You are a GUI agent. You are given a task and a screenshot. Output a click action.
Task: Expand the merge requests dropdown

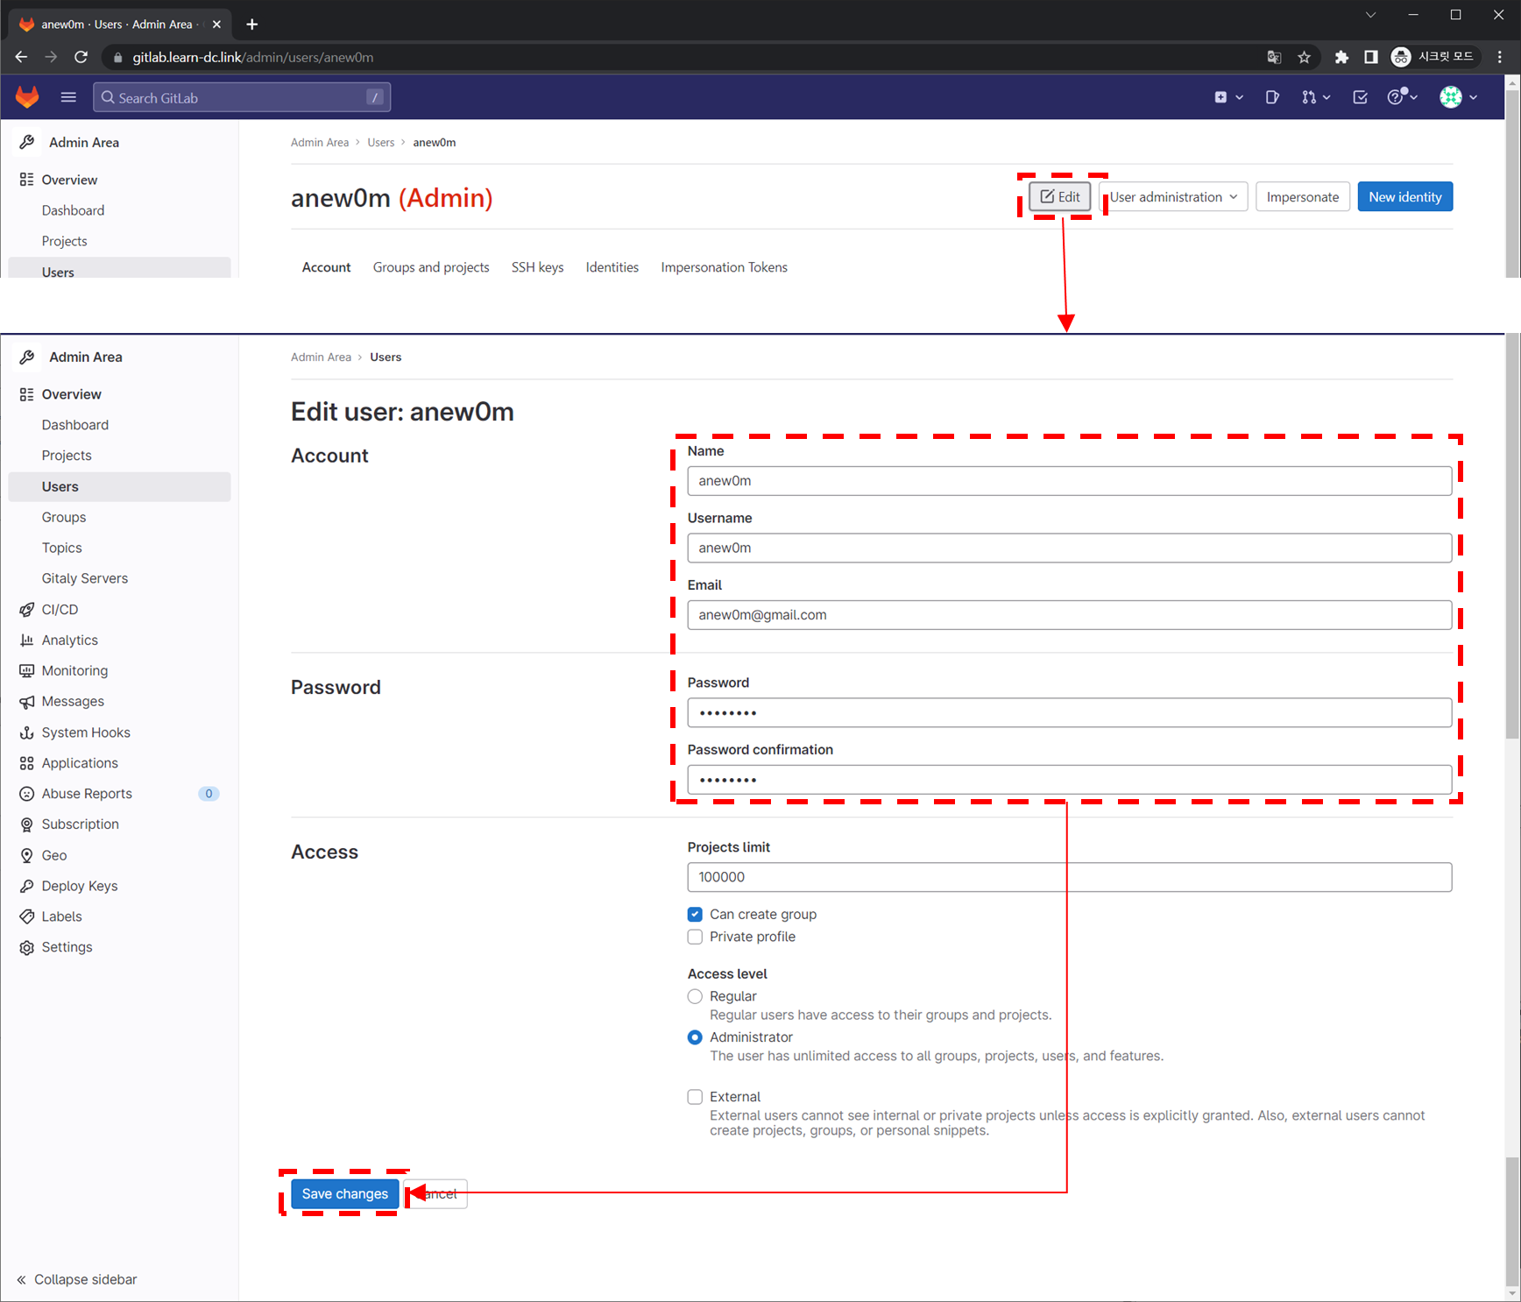tap(1315, 97)
